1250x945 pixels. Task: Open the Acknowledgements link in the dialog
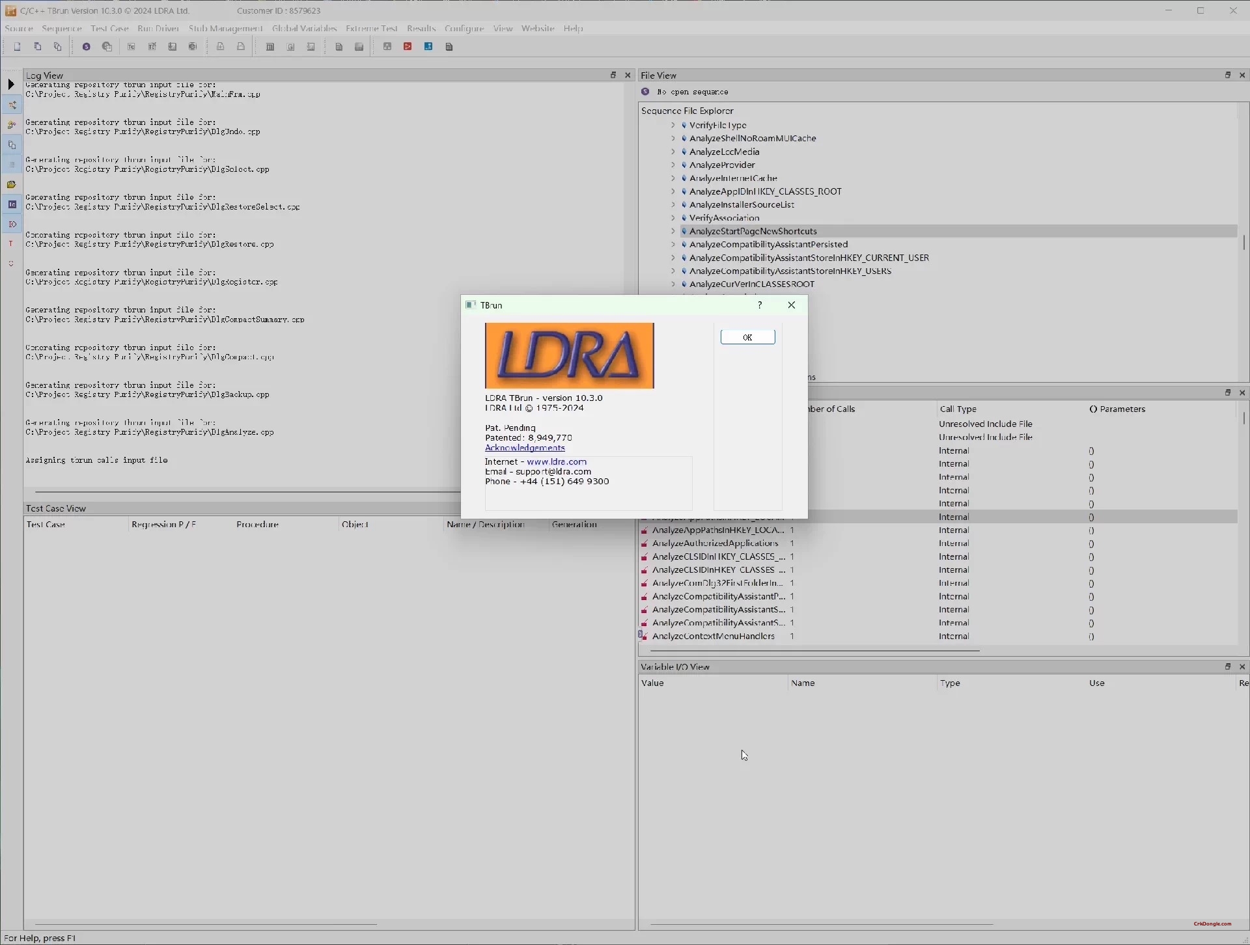[524, 448]
